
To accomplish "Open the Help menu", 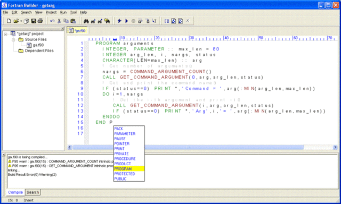I will coord(83,12).
